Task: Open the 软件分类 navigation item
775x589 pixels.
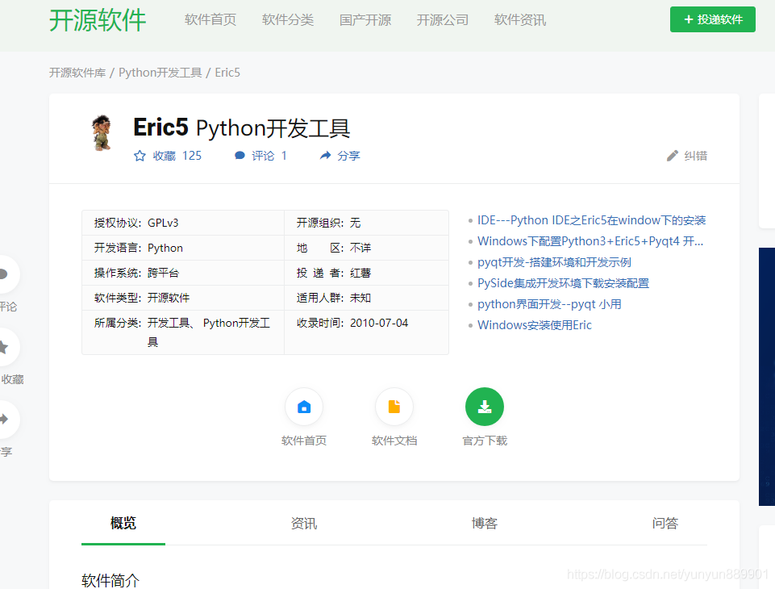Action: point(288,20)
